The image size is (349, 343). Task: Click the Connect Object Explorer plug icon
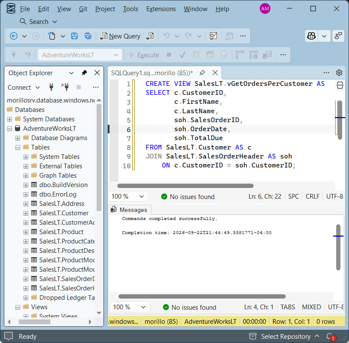click(51, 87)
